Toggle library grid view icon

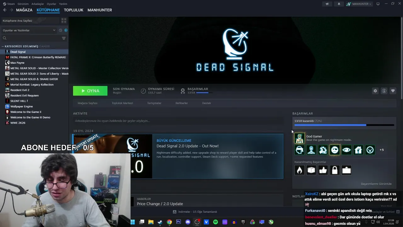(x=64, y=20)
